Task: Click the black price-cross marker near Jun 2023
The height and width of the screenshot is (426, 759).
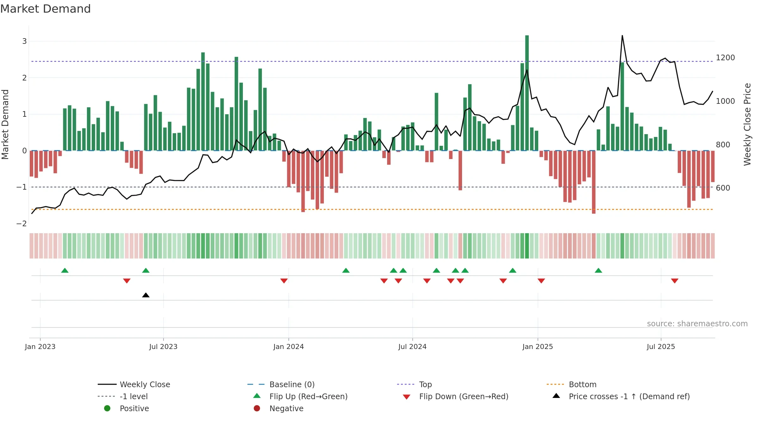Action: tap(146, 295)
